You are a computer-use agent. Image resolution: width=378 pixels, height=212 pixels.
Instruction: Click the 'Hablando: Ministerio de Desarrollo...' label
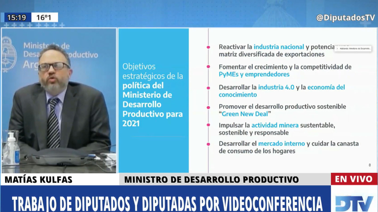pyautogui.click(x=355, y=49)
